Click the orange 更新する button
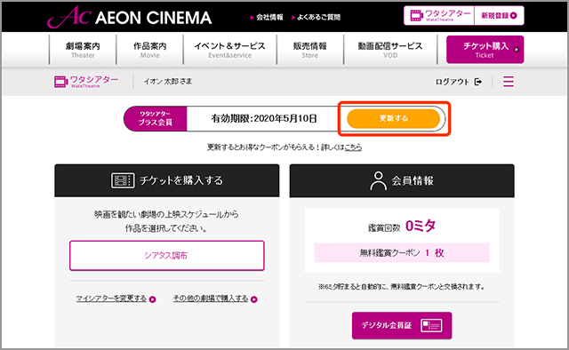Viewport: 569px width, 350px height. coord(393,118)
